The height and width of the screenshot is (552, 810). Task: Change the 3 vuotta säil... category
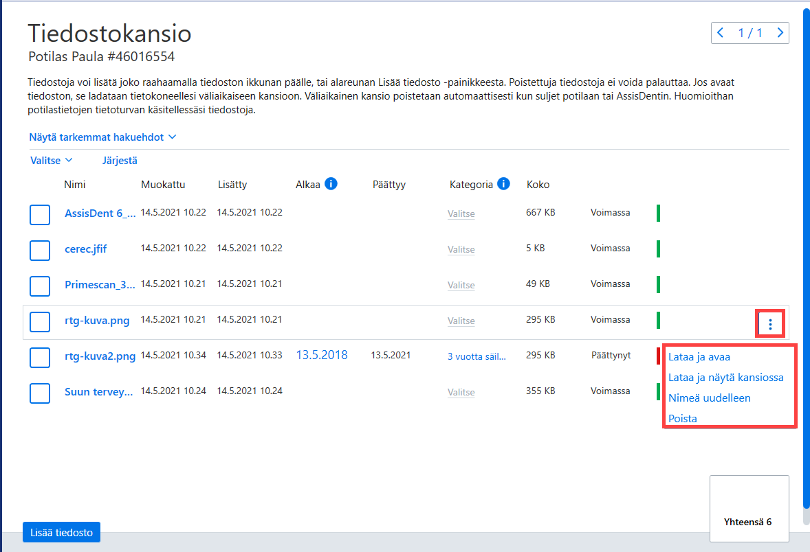[477, 356]
